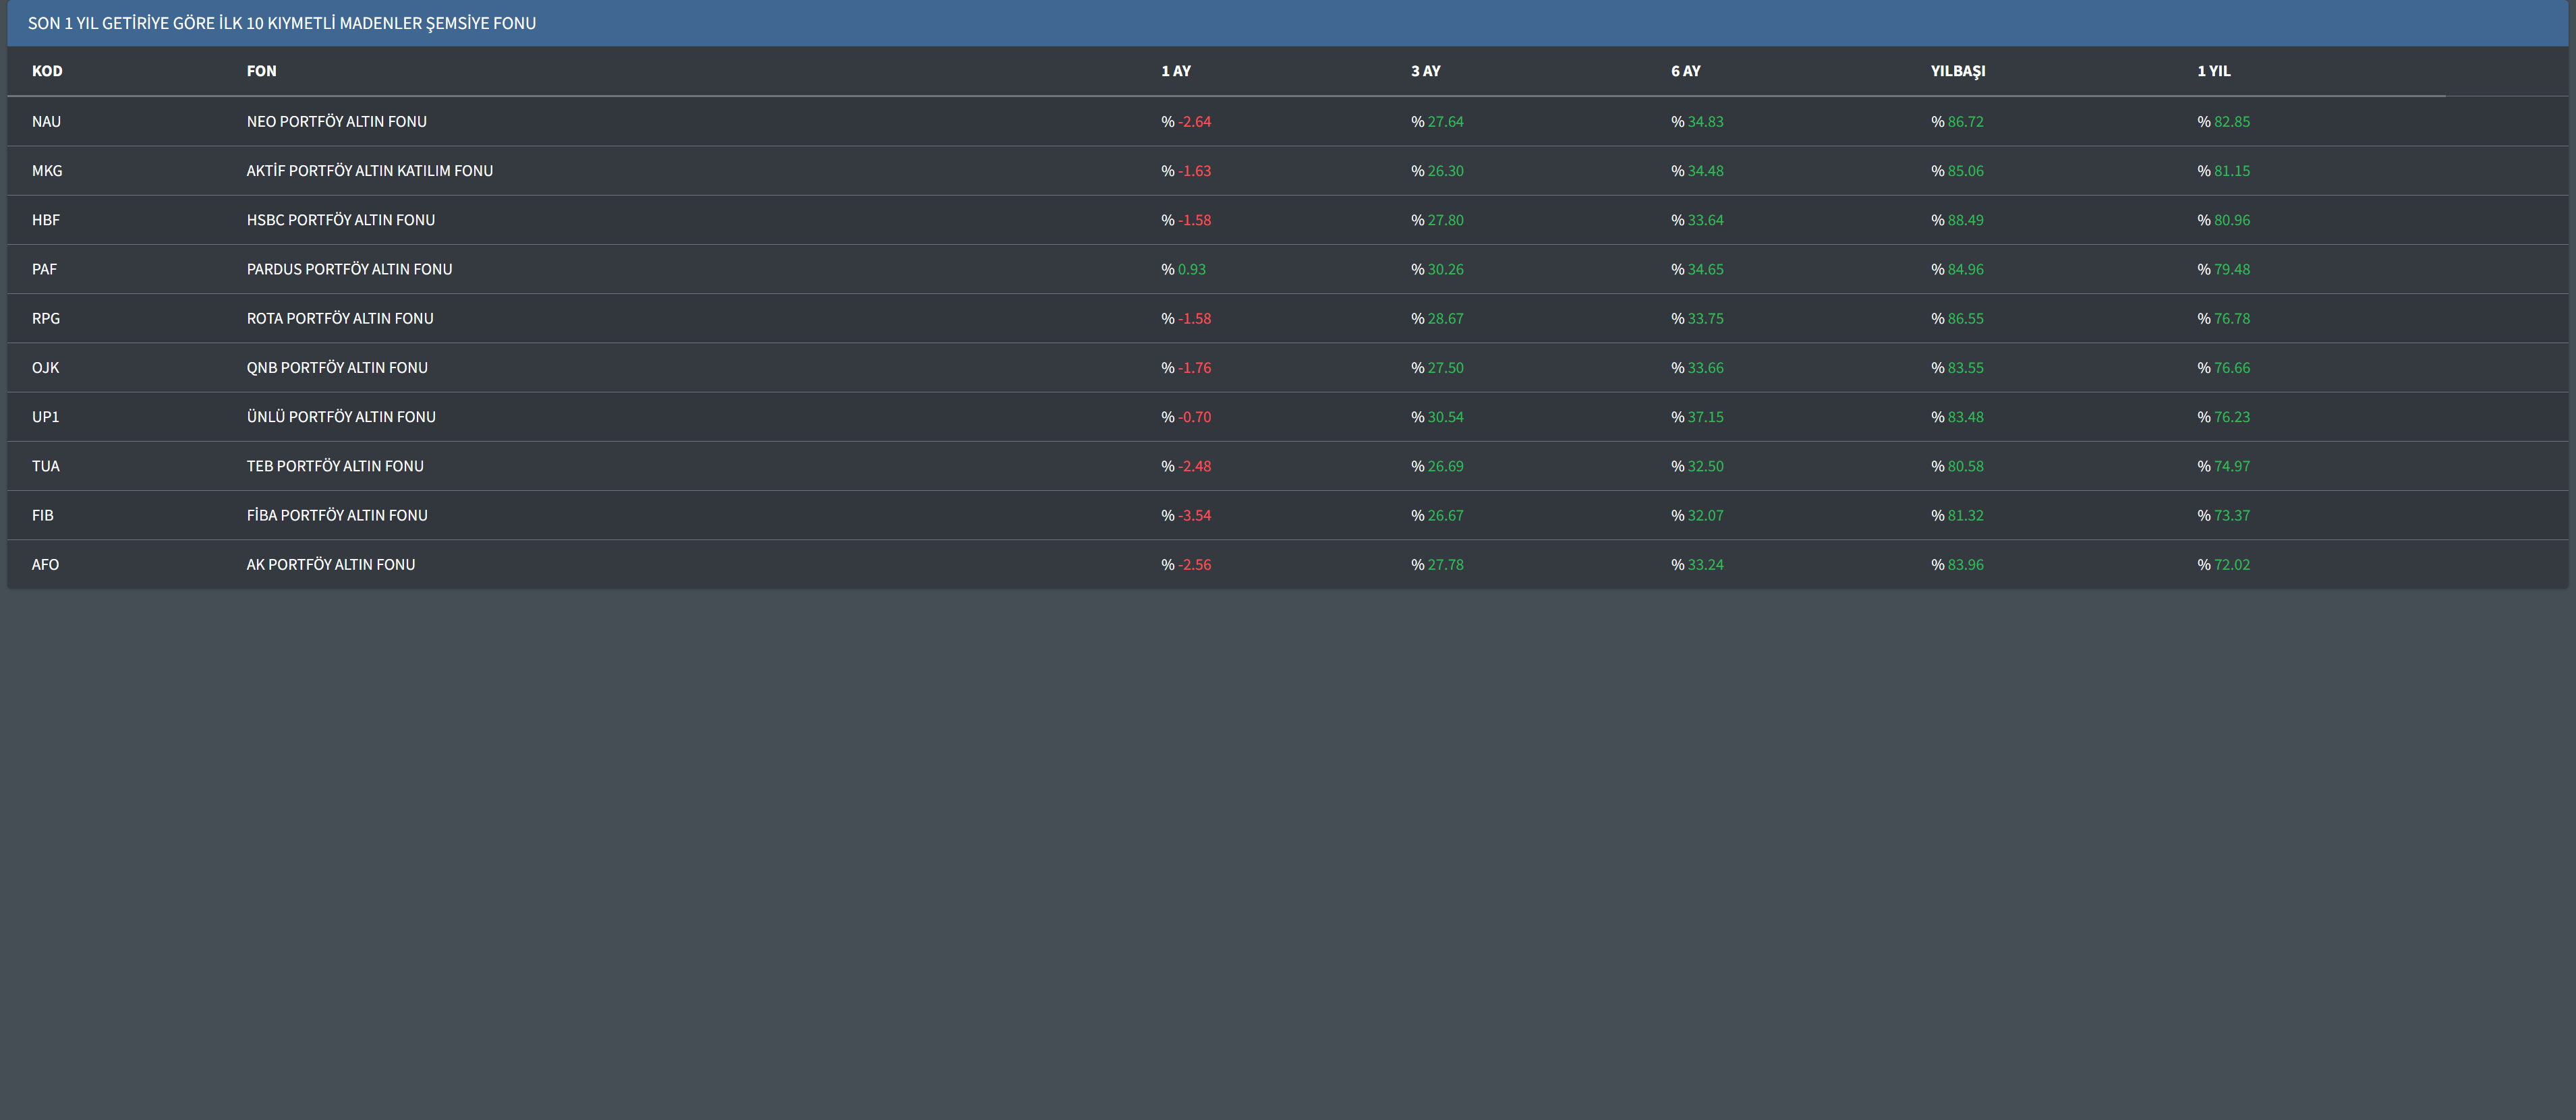Select HSBC PORTFÖY ALTIN FONU

click(x=340, y=220)
